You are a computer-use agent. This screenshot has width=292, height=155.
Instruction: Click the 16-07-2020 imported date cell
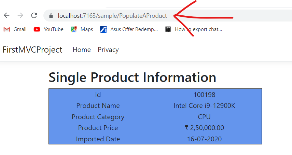(204, 139)
